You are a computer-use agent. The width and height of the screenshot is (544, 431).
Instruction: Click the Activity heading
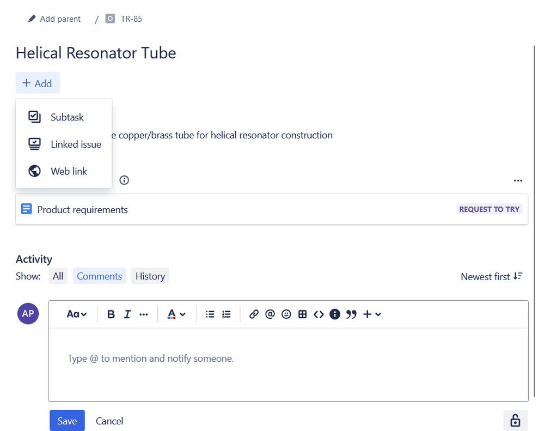pos(34,259)
